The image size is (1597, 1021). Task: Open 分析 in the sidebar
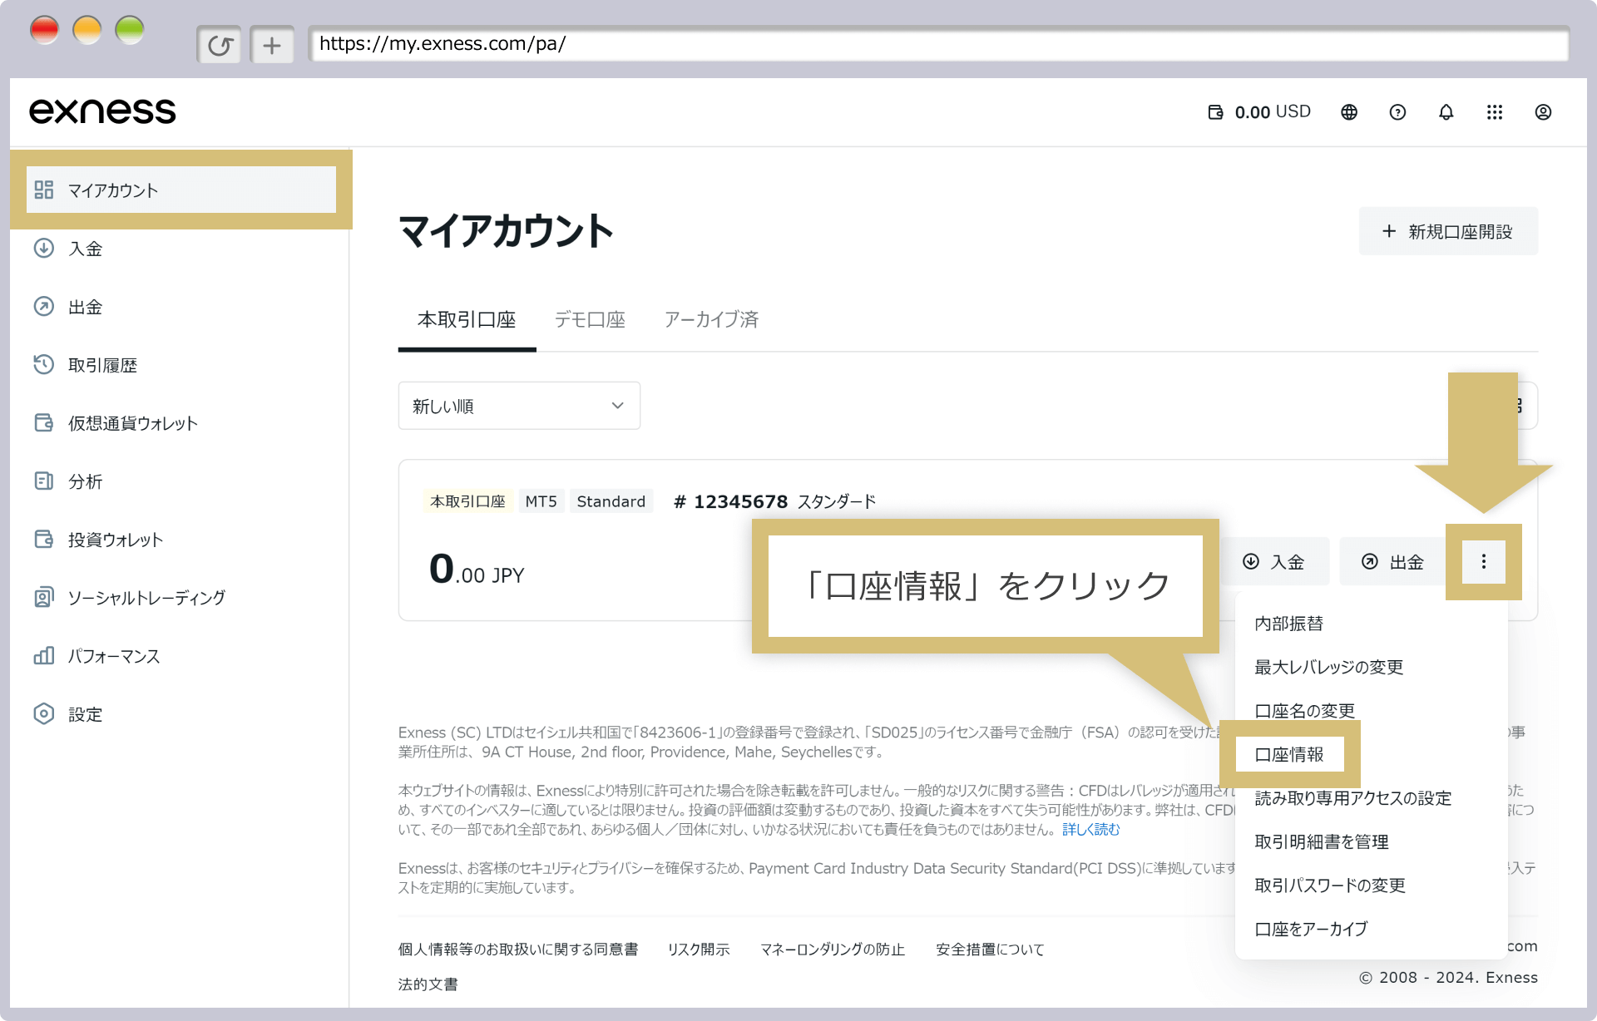[85, 481]
